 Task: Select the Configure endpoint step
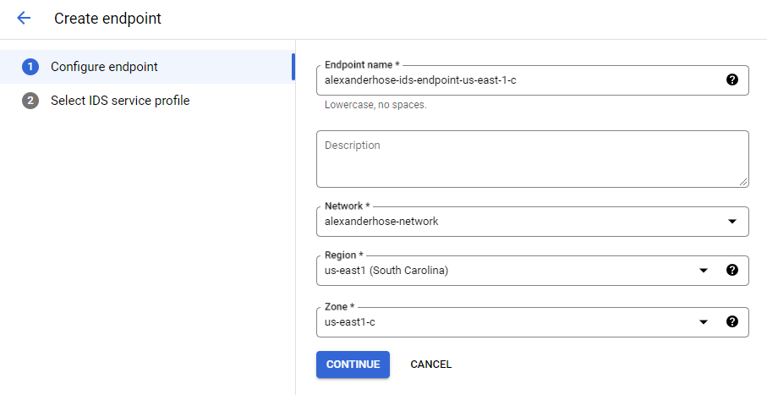[147, 67]
